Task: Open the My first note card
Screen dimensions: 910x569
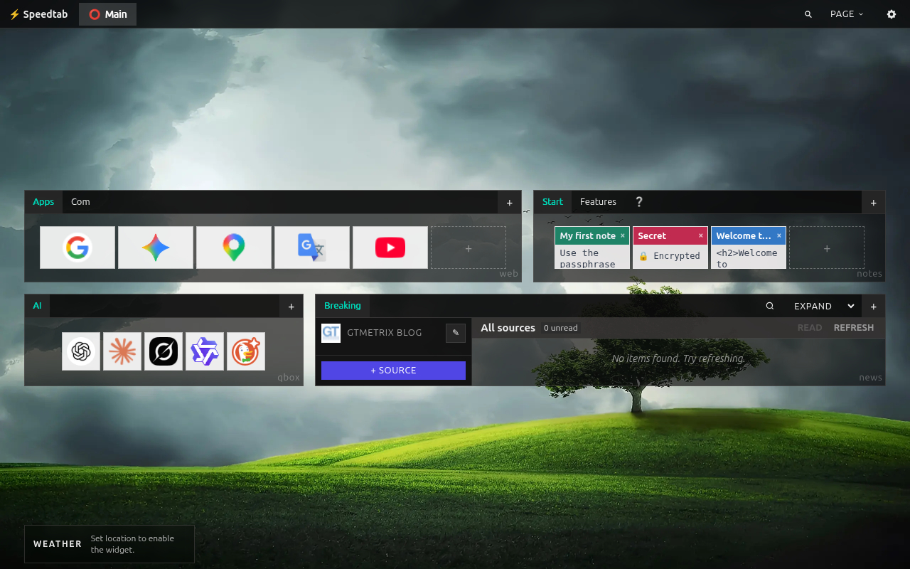Action: click(592, 248)
